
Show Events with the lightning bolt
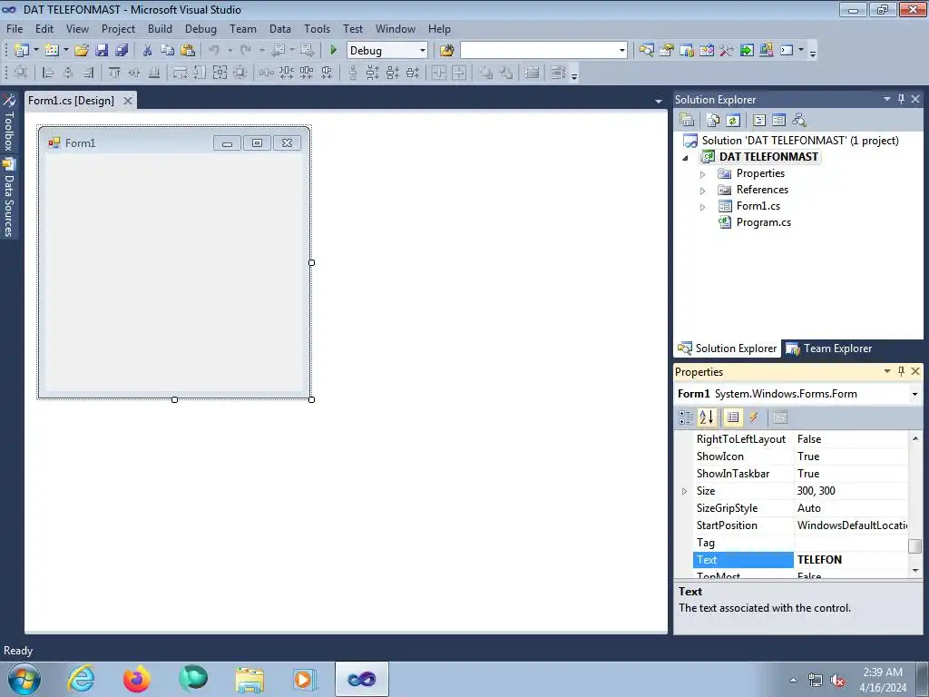point(754,417)
